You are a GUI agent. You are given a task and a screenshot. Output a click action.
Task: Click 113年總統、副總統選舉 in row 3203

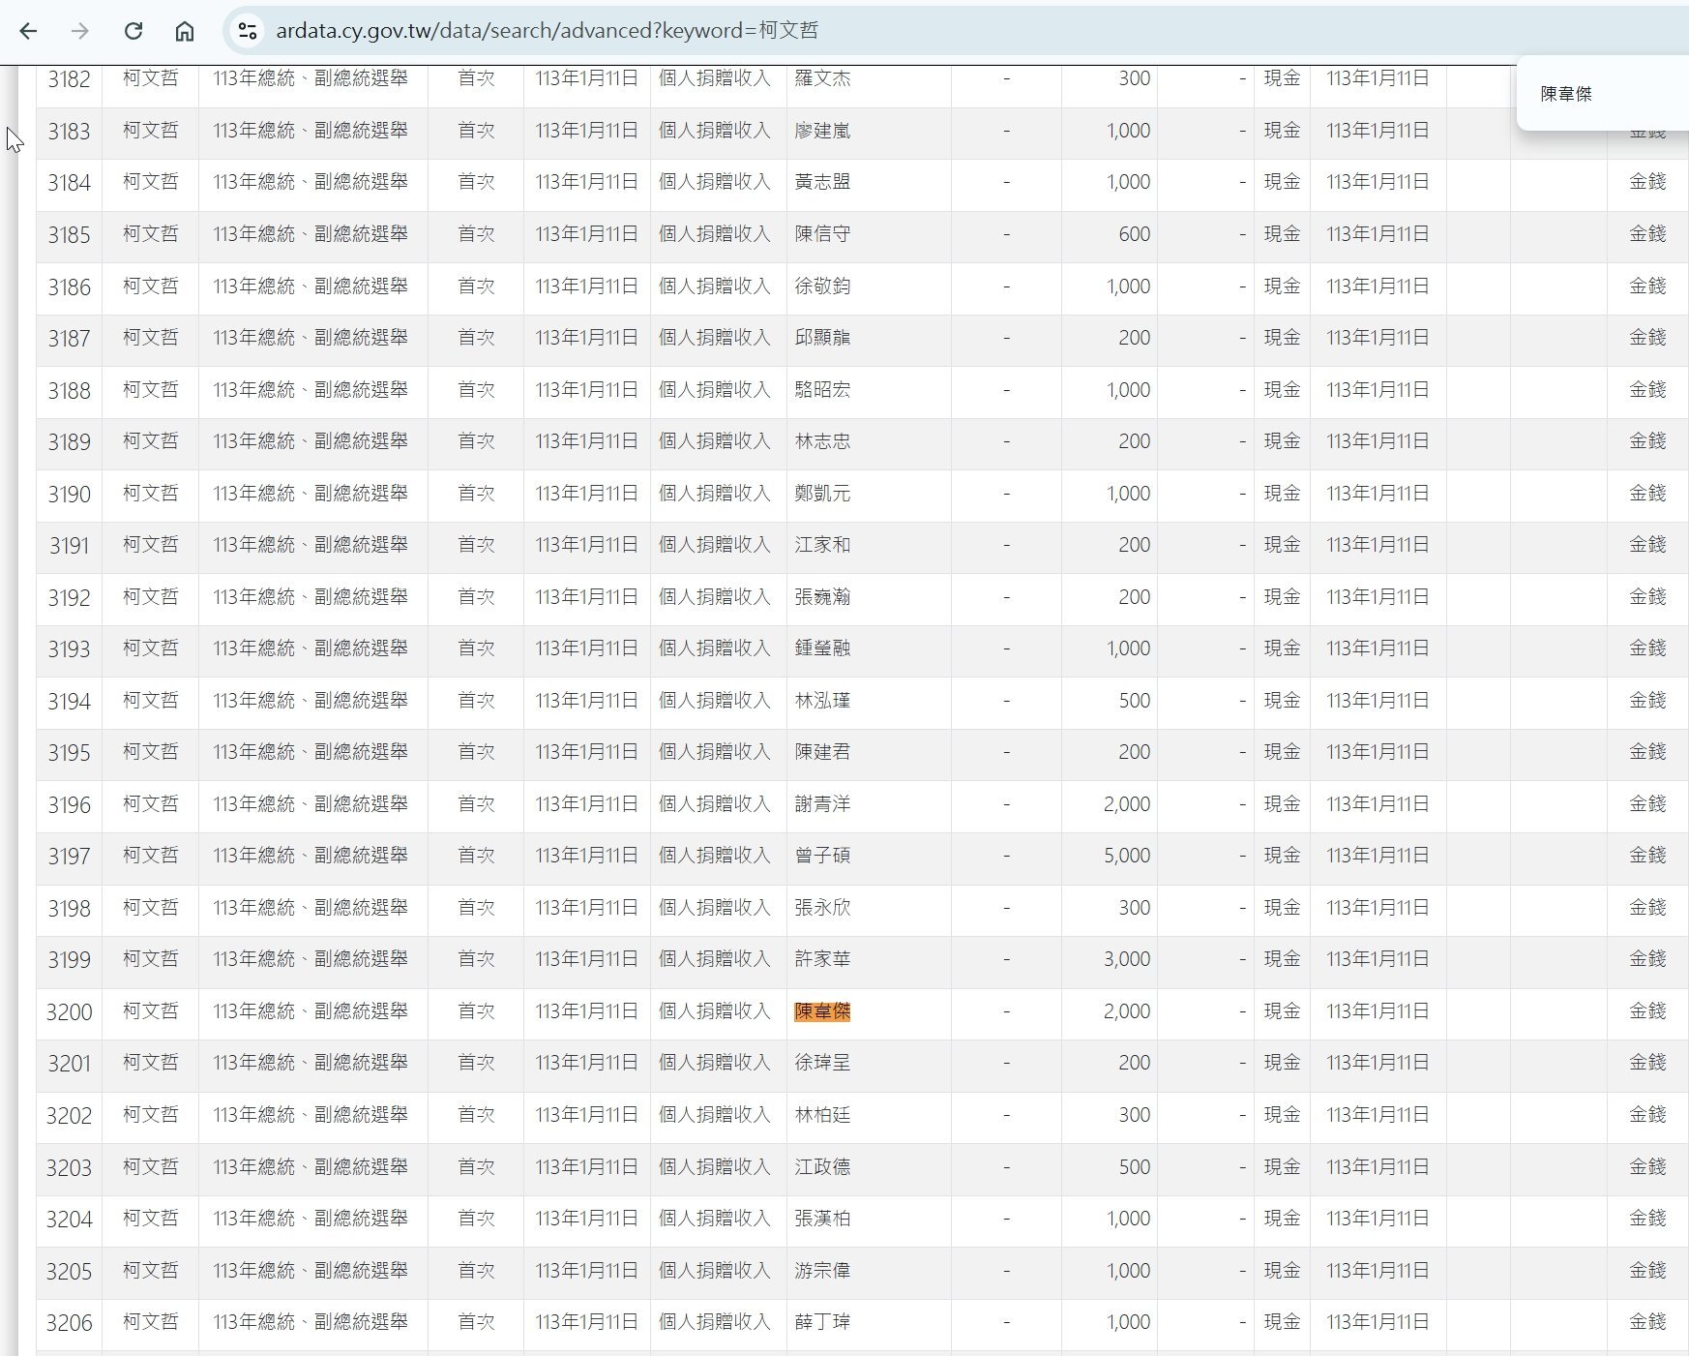[x=311, y=1166]
